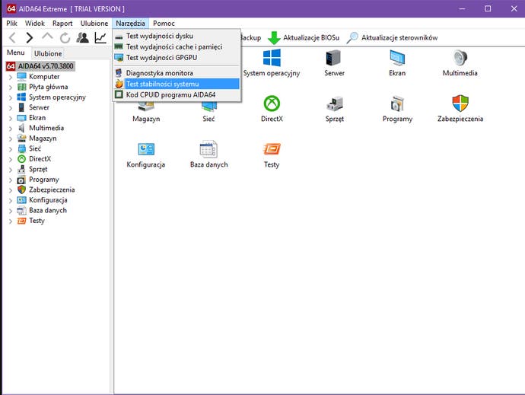Expand the Testy tree node

[x=11, y=221]
